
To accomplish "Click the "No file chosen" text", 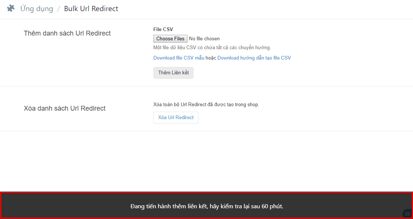I will point(204,38).
